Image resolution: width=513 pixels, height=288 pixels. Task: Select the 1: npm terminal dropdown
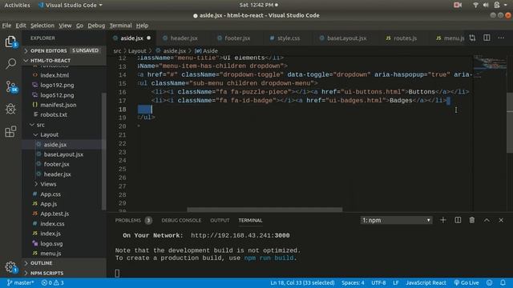click(x=396, y=220)
